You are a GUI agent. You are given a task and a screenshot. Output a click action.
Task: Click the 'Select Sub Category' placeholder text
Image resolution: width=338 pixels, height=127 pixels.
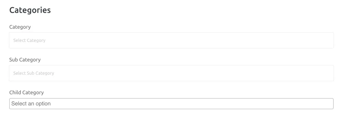[34, 73]
